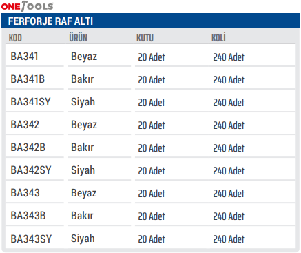This screenshot has width=301, height=253.
Task: Select the FERFORJE RAF ALTI title bar
Action: [150, 21]
